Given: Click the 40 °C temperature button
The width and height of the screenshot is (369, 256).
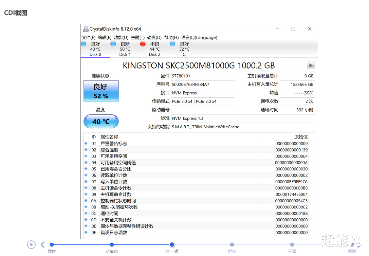Looking at the screenshot, I should coord(101,122).
